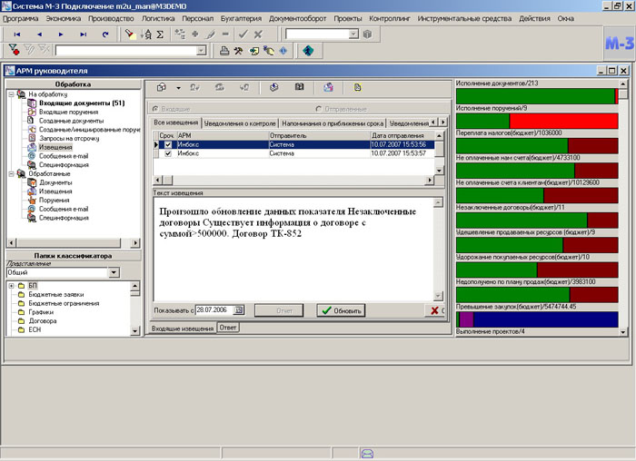Click the open book icon in notification toolbar

(299, 87)
